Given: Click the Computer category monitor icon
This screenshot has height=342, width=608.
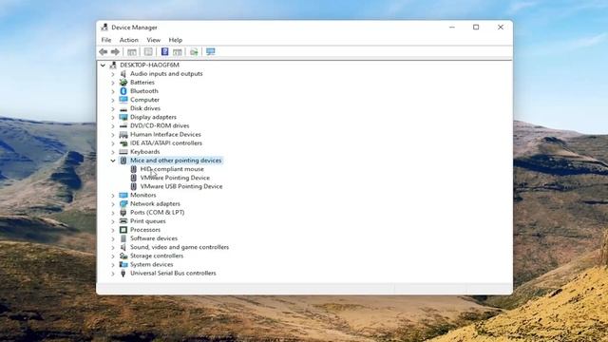Looking at the screenshot, I should pos(123,100).
